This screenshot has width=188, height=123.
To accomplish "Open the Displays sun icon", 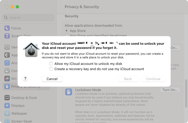I will 7,105.
